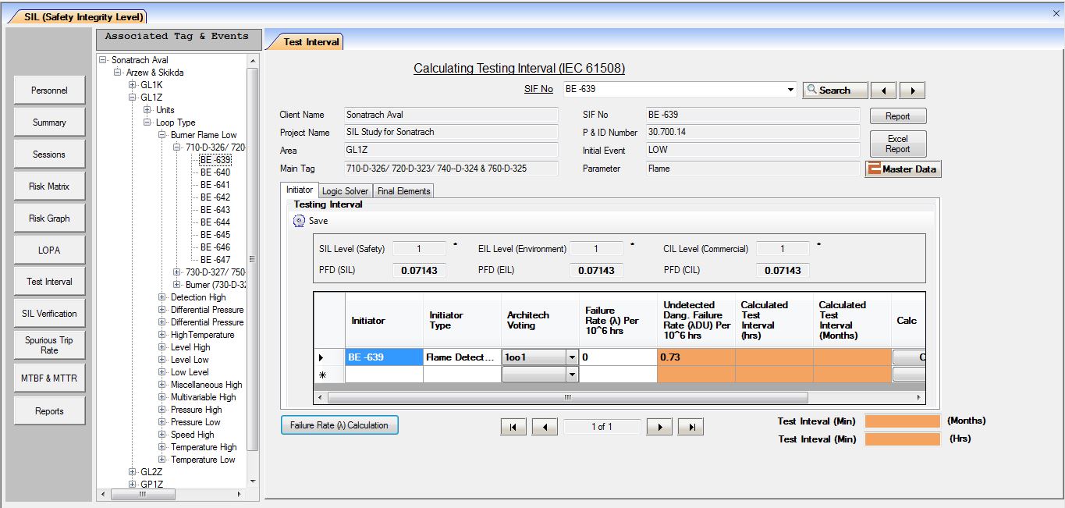Open MTBF & MTTR sidebar button
Viewport: 1065px width, 508px height.
(49, 378)
